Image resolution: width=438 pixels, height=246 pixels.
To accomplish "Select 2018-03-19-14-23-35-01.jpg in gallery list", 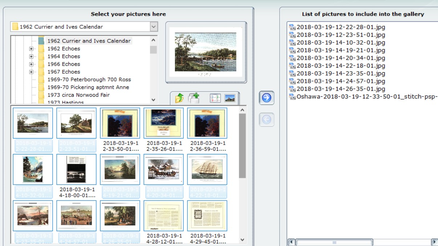I will coord(337,73).
